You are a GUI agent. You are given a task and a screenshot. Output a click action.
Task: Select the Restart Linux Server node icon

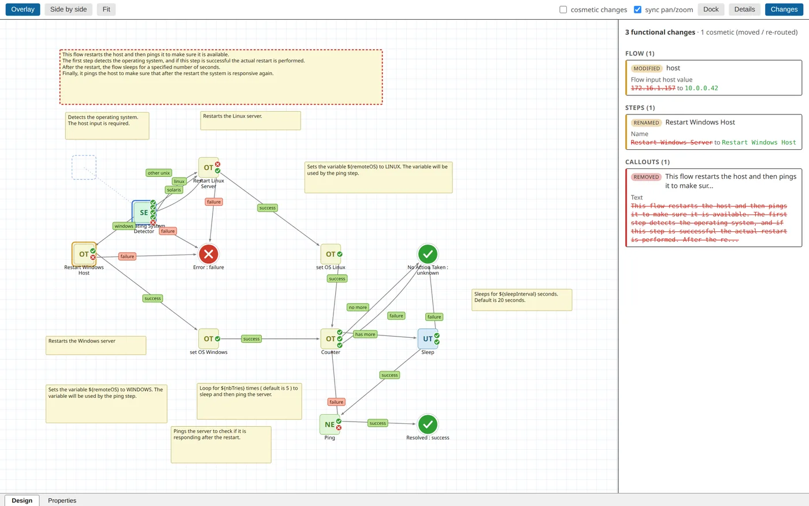pos(209,168)
